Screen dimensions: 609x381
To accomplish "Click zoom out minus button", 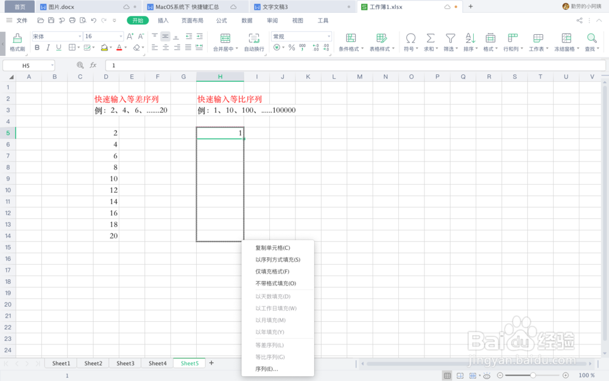I will click(x=500, y=375).
